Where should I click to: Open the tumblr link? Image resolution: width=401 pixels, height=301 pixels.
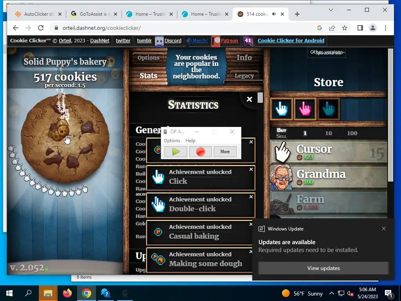pos(144,41)
